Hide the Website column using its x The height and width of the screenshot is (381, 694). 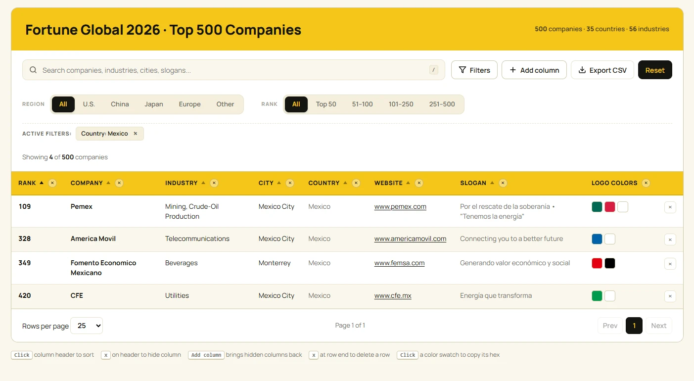(x=419, y=183)
